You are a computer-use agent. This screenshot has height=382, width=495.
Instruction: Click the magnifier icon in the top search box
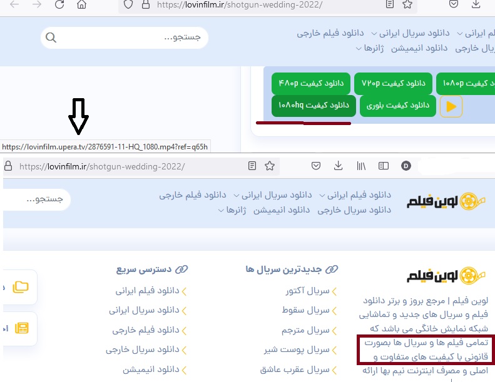51,38
